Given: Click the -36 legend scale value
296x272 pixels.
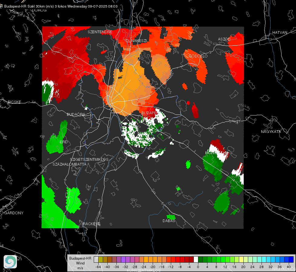Looking at the screenshot, I should point(116,267).
